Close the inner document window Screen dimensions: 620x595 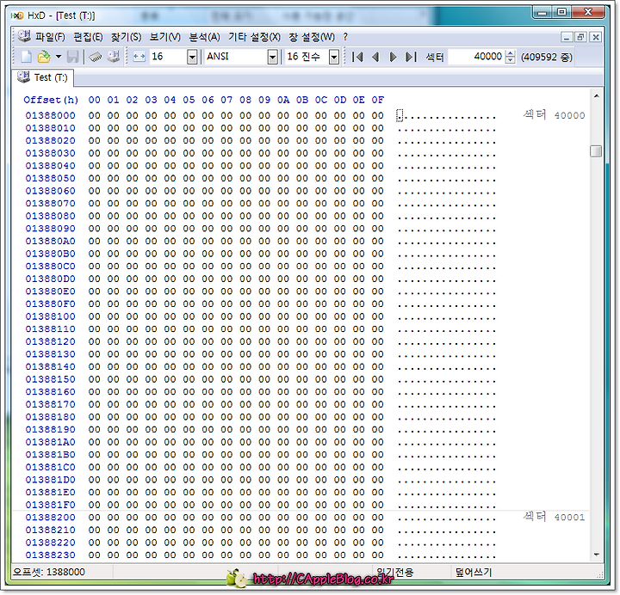click(x=595, y=37)
